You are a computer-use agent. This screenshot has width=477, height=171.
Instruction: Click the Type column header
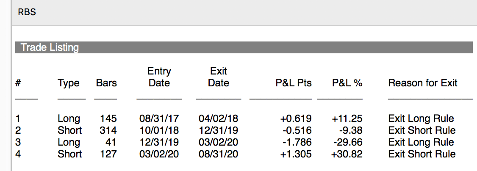point(69,83)
